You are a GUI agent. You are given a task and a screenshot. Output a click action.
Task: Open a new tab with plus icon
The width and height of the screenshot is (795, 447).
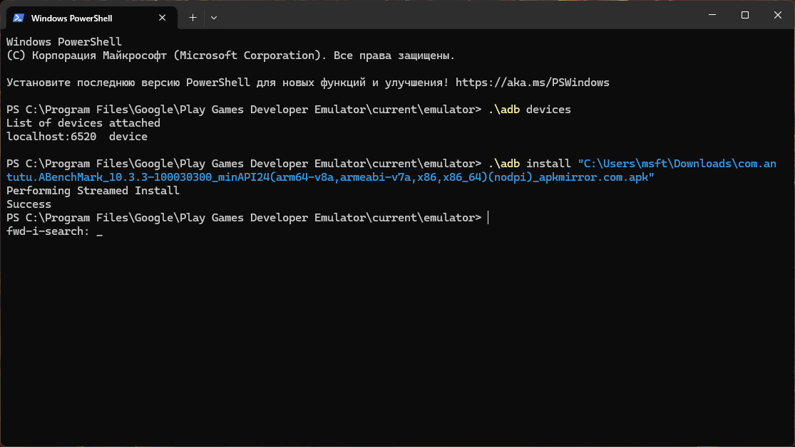pos(193,17)
